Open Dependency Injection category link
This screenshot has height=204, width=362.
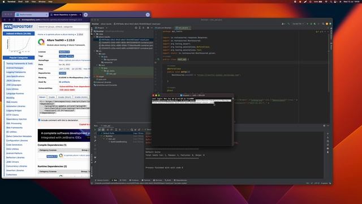(16, 119)
